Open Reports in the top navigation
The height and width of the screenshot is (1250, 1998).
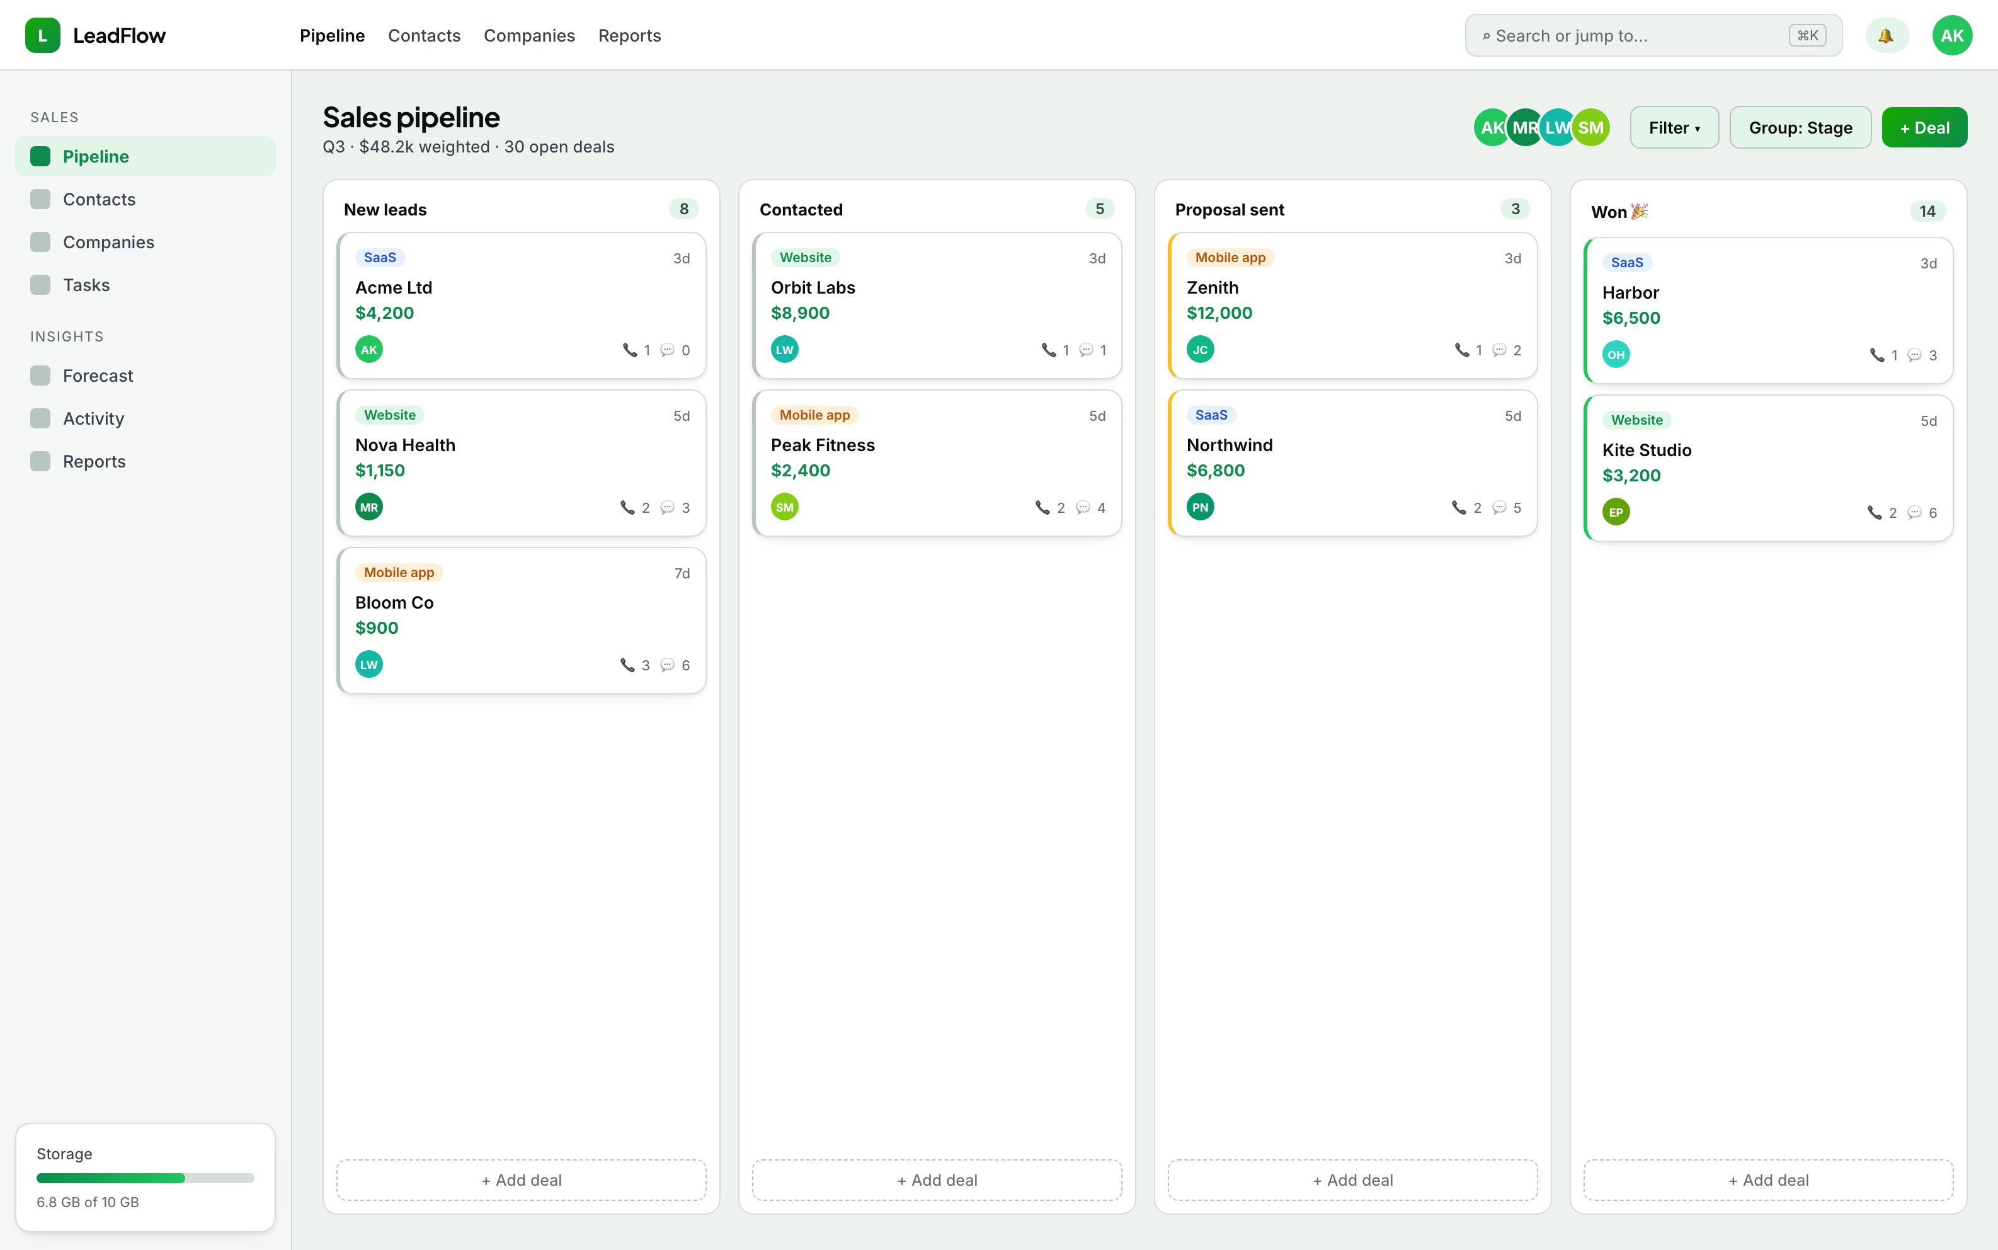[630, 35]
